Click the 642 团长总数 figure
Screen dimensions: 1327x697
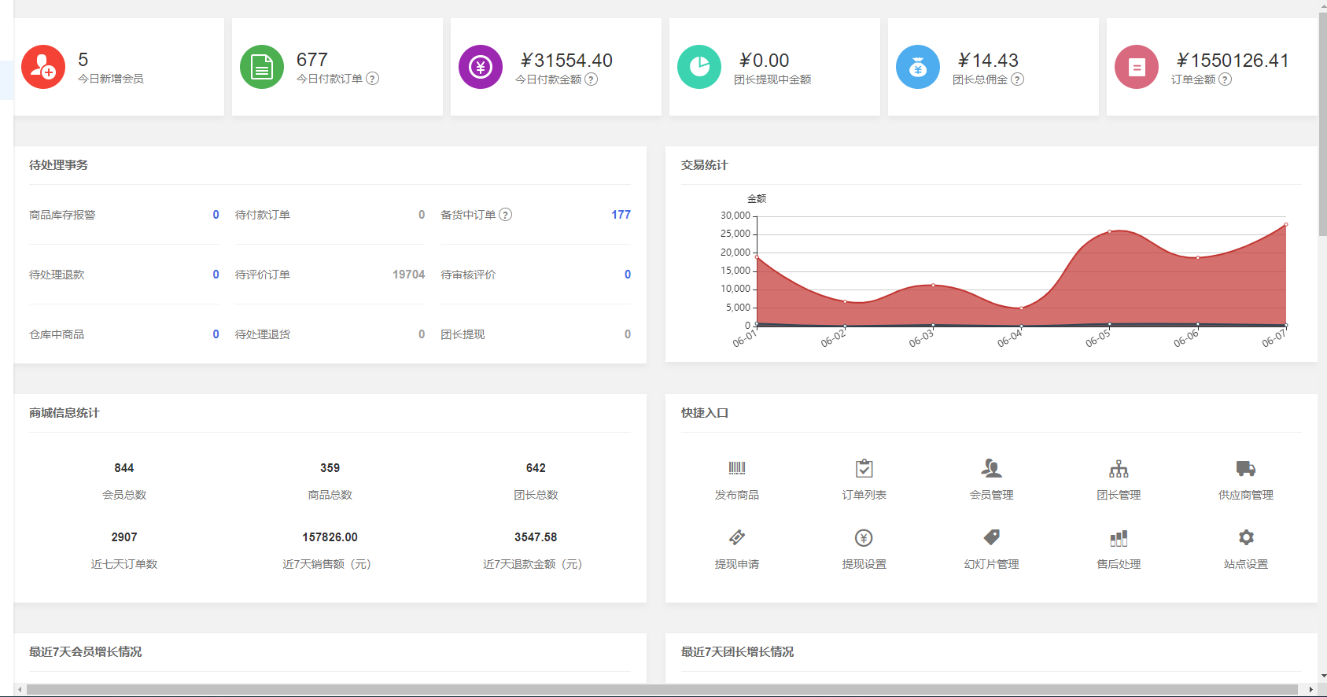[536, 468]
